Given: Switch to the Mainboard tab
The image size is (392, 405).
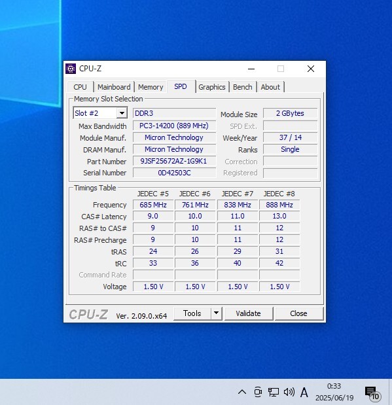Looking at the screenshot, I should tap(114, 87).
